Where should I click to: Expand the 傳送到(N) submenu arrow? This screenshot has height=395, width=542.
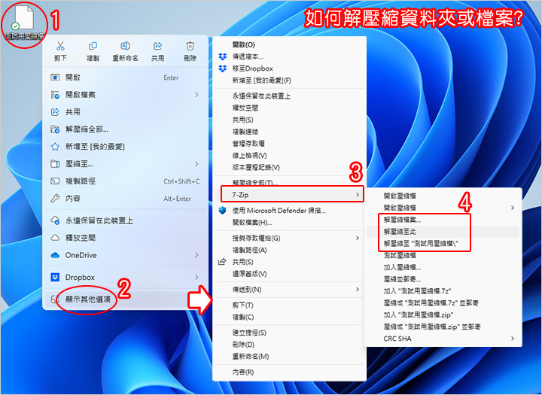click(x=358, y=290)
